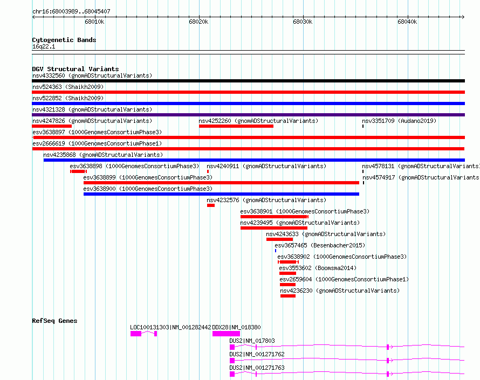The width and height of the screenshot is (480, 380).
Task: Click the small nsv4232576 red variant
Action: click(211, 205)
